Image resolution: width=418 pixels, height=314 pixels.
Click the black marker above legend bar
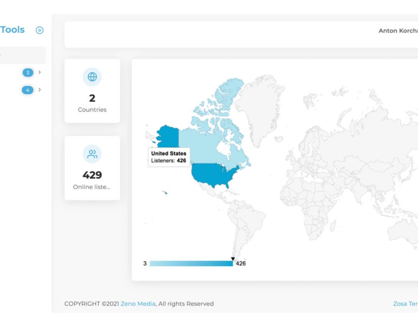(233, 259)
